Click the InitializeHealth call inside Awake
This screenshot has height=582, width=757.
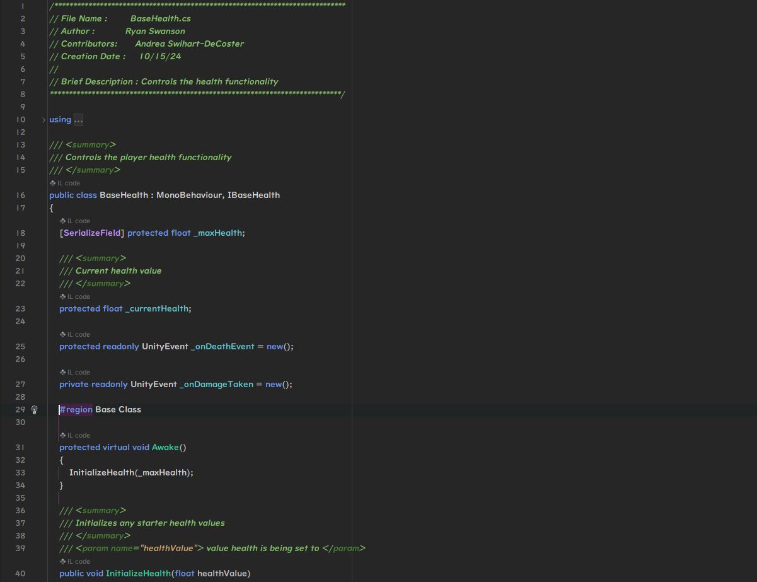pos(101,472)
